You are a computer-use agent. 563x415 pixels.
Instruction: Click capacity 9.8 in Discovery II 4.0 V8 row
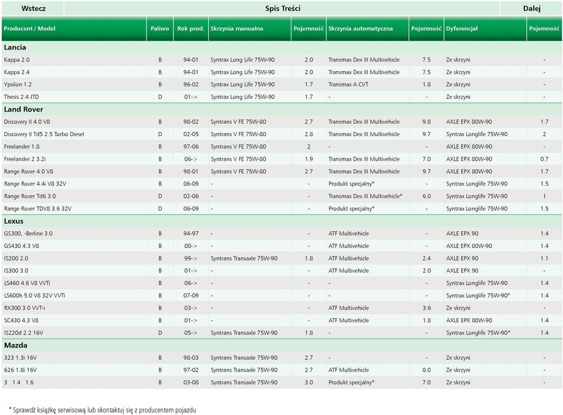coord(426,122)
